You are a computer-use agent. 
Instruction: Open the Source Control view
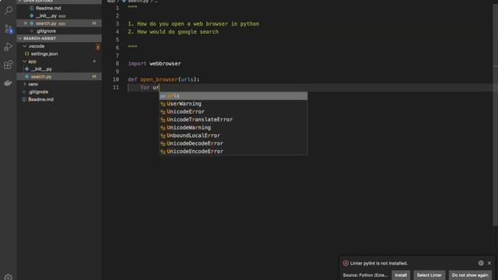[x=9, y=29]
